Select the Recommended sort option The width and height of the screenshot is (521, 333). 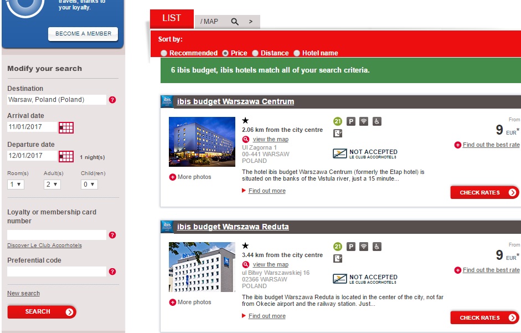[164, 53]
